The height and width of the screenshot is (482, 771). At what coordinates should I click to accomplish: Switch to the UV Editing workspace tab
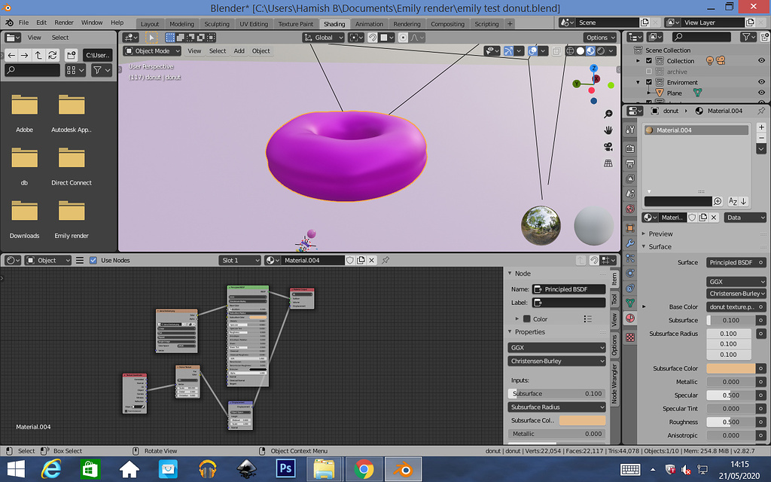tap(254, 23)
